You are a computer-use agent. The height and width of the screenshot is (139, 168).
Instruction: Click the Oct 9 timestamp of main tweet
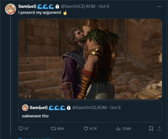pyautogui.click(x=104, y=6)
